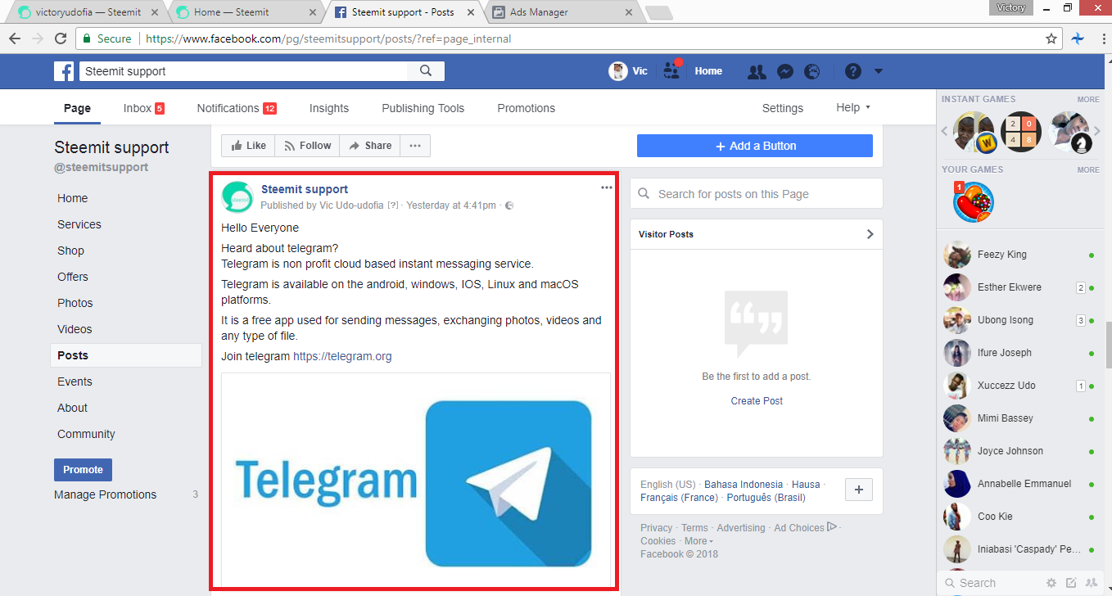Open the telegram.org link in post
Screen dimensions: 1112x596
coord(342,356)
